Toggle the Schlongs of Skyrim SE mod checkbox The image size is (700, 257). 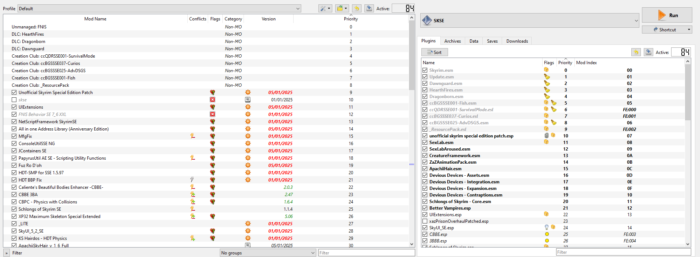(14, 209)
